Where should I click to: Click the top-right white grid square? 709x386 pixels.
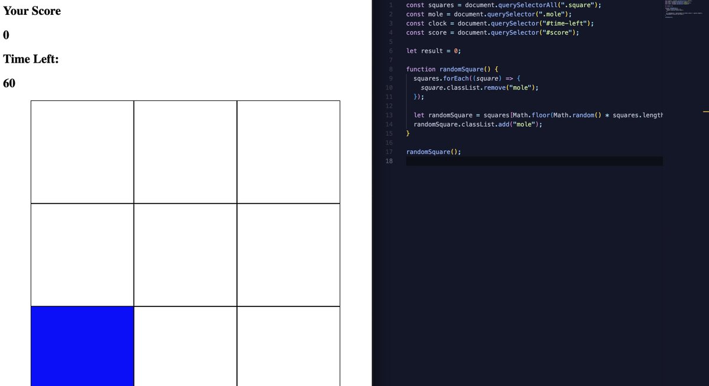tap(288, 152)
